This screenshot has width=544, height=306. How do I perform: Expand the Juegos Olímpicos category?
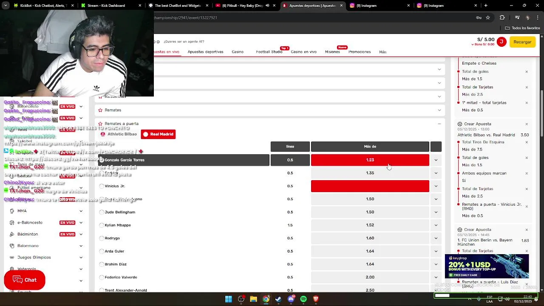click(81, 258)
